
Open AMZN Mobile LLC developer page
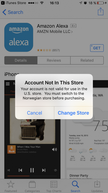[55, 32]
